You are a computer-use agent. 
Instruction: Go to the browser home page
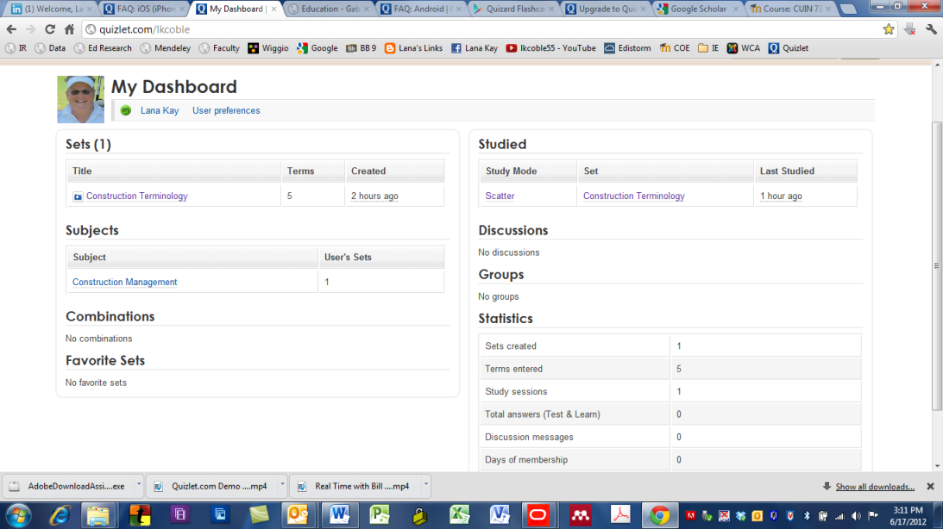click(70, 28)
